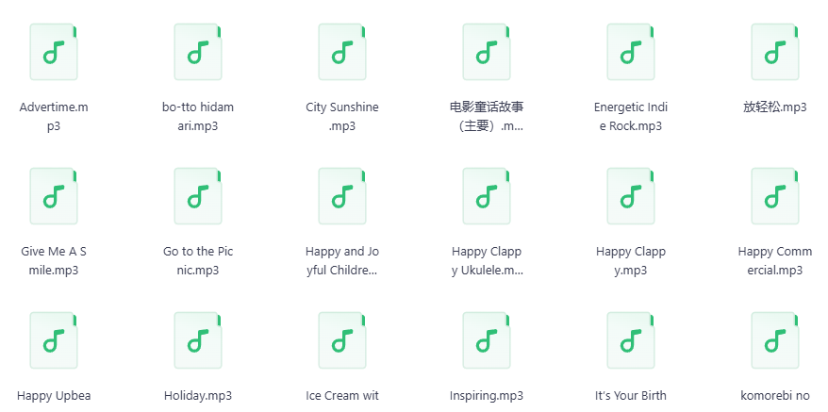The image size is (828, 412).
Task: Click the Happy Upbea filename text
Action: coord(54,396)
